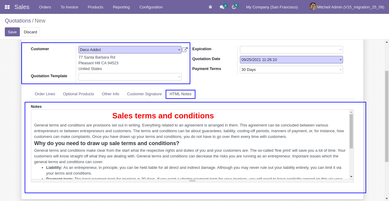389x201 pixels.
Task: Select the HTML Notes tab
Action: [x=180, y=94]
